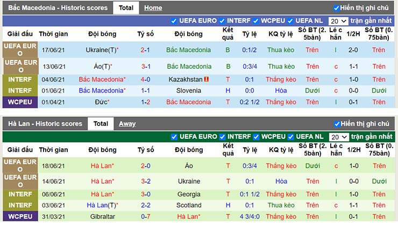Click Hà Lan(T) team in Scotland row
Viewport: 398px width, 225px height.
coord(102,205)
